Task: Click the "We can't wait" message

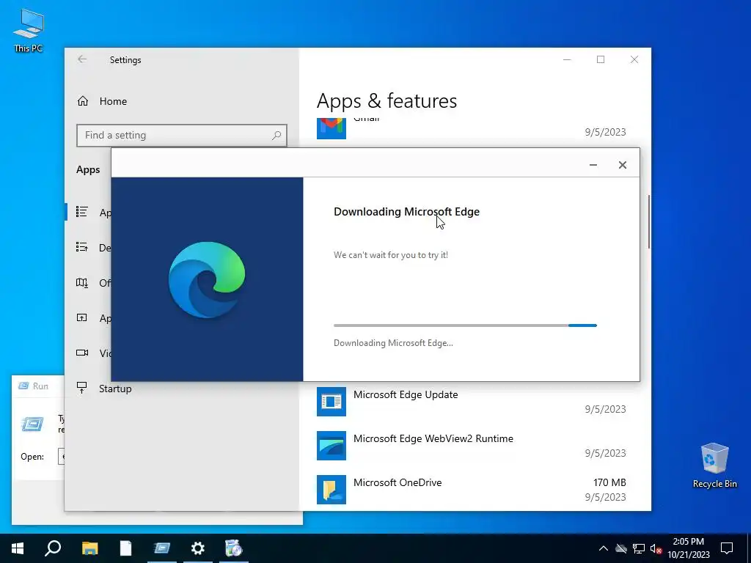Action: (391, 255)
